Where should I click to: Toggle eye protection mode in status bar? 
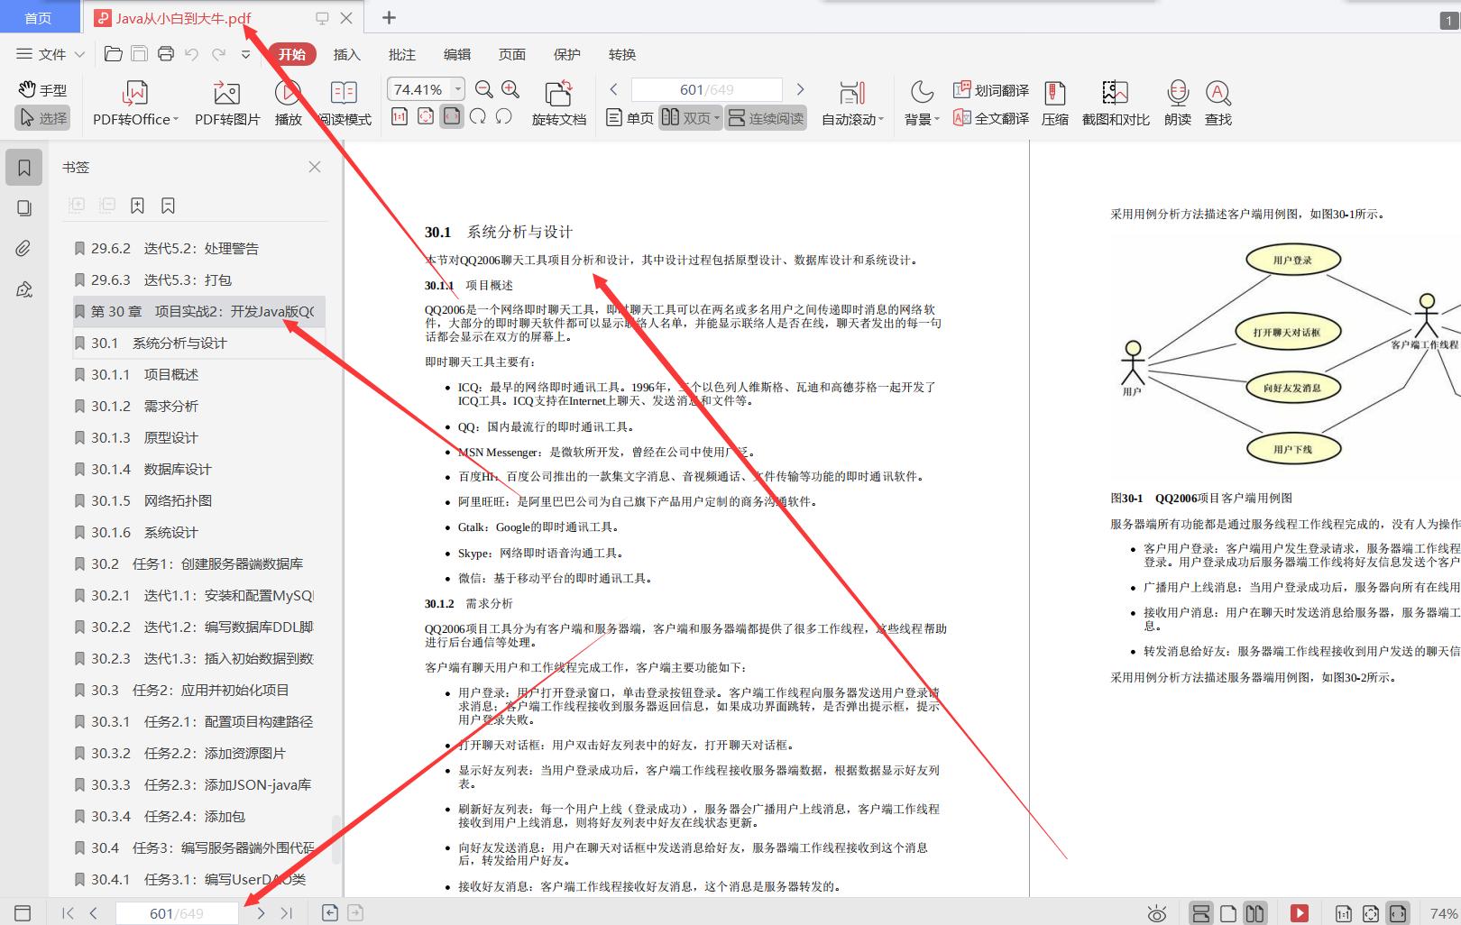[1156, 913]
